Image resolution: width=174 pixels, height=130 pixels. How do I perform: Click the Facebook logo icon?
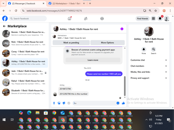pyautogui.click(x=5, y=18)
